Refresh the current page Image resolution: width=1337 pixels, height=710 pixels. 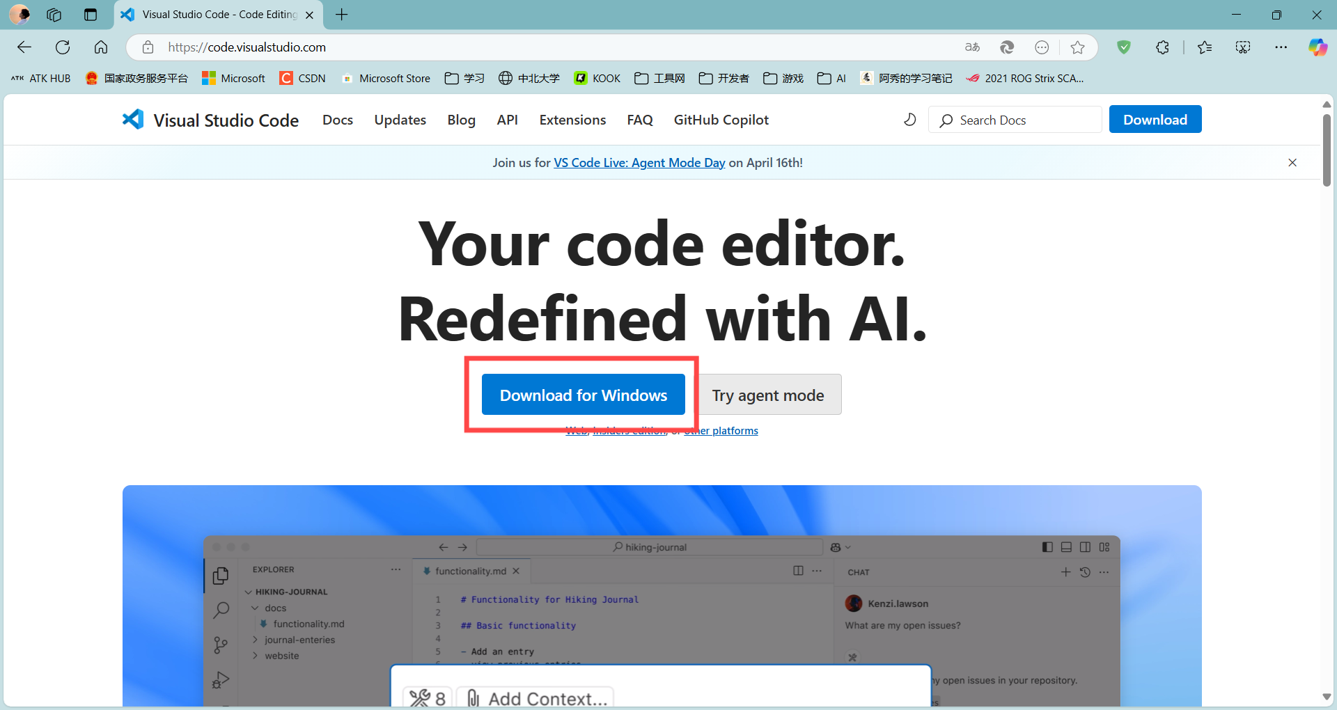pos(62,47)
